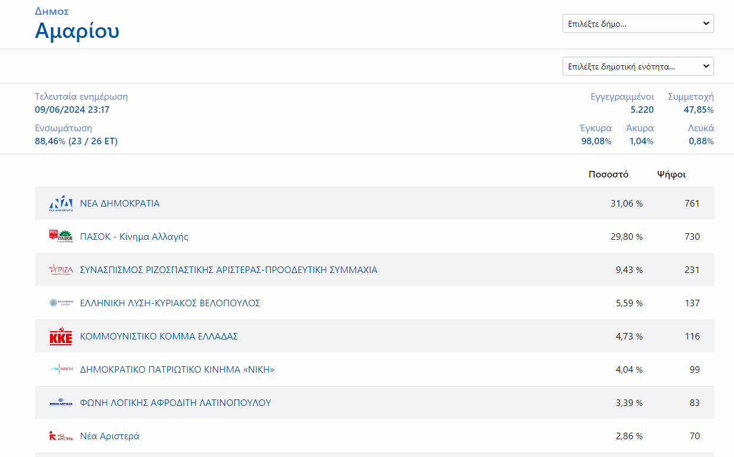734x457 pixels.
Task: Open the ΝΕΑ ΔΗΜΟΚΡΑΤΙΑ party link
Action: pyautogui.click(x=119, y=204)
